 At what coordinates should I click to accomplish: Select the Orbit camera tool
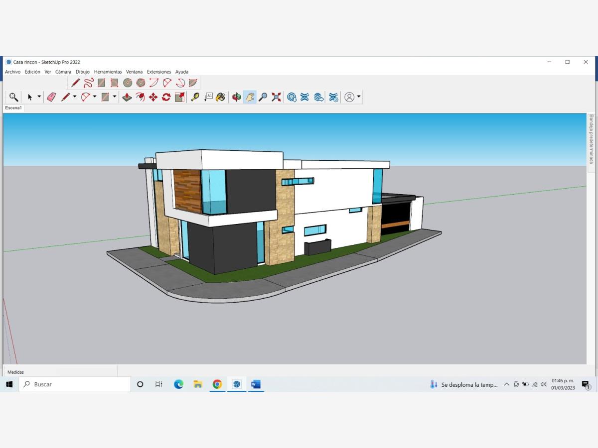coord(237,97)
